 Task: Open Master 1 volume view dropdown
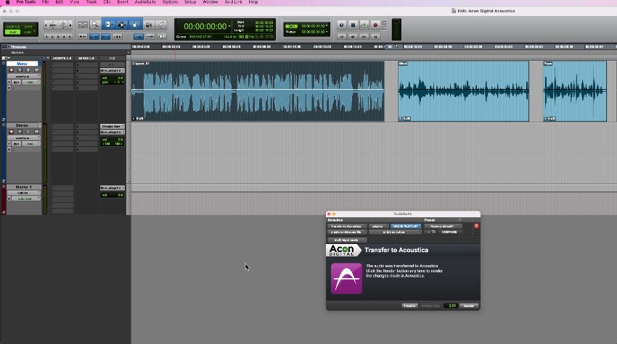pos(24,193)
